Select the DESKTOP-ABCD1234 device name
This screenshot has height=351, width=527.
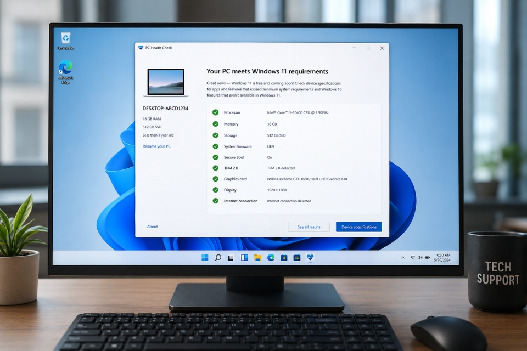coord(165,109)
